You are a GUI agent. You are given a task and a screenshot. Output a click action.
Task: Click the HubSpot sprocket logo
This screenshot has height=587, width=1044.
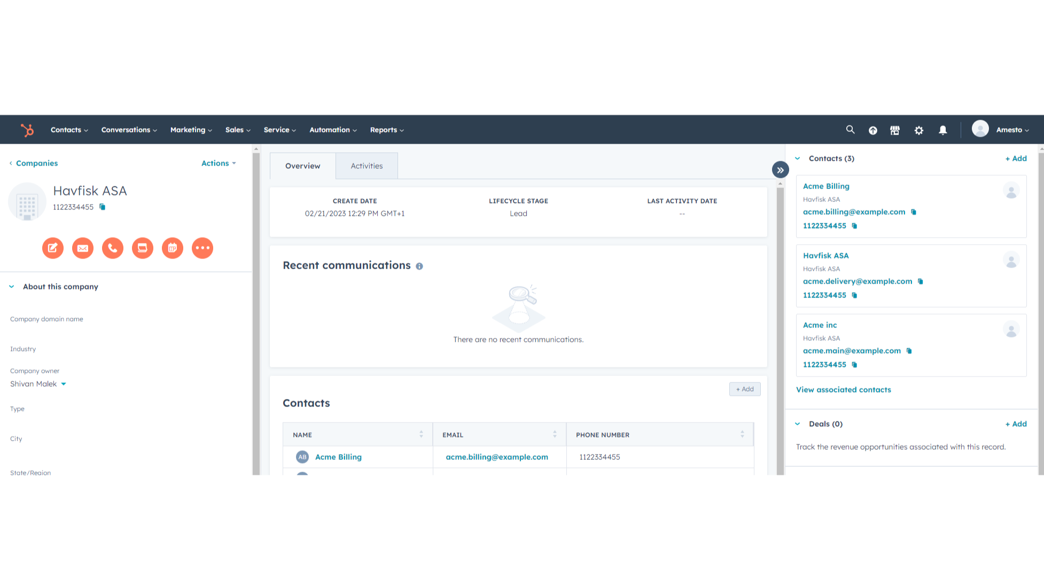click(x=27, y=130)
